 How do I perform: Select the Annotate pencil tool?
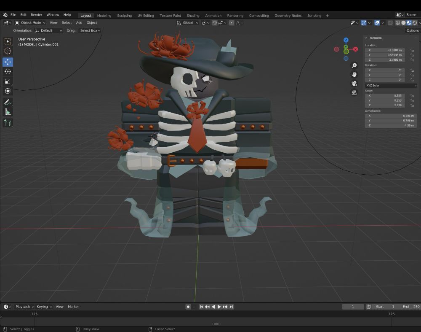coord(8,102)
